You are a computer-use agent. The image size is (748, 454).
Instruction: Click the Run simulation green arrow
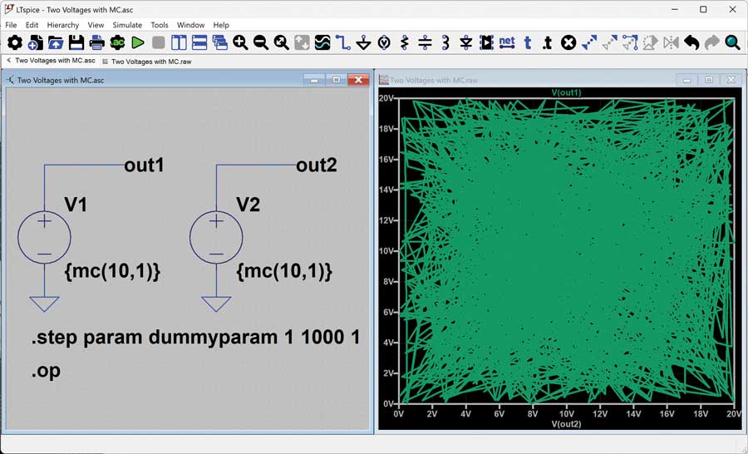[x=138, y=42]
